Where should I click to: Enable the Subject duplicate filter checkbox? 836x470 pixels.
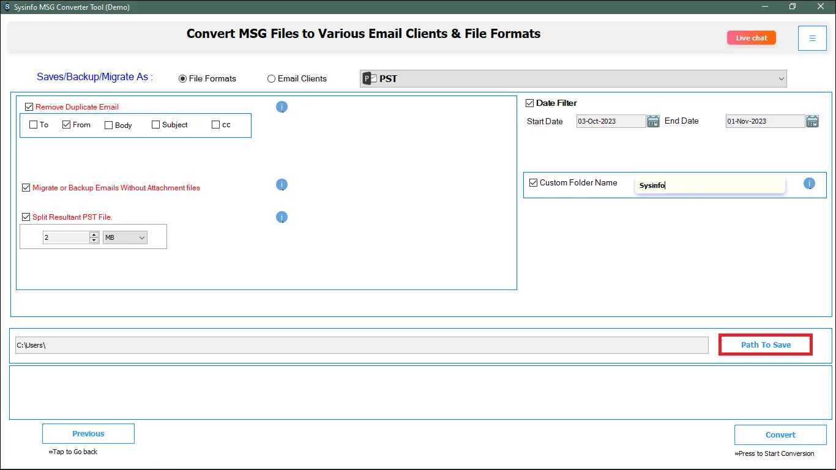156,125
